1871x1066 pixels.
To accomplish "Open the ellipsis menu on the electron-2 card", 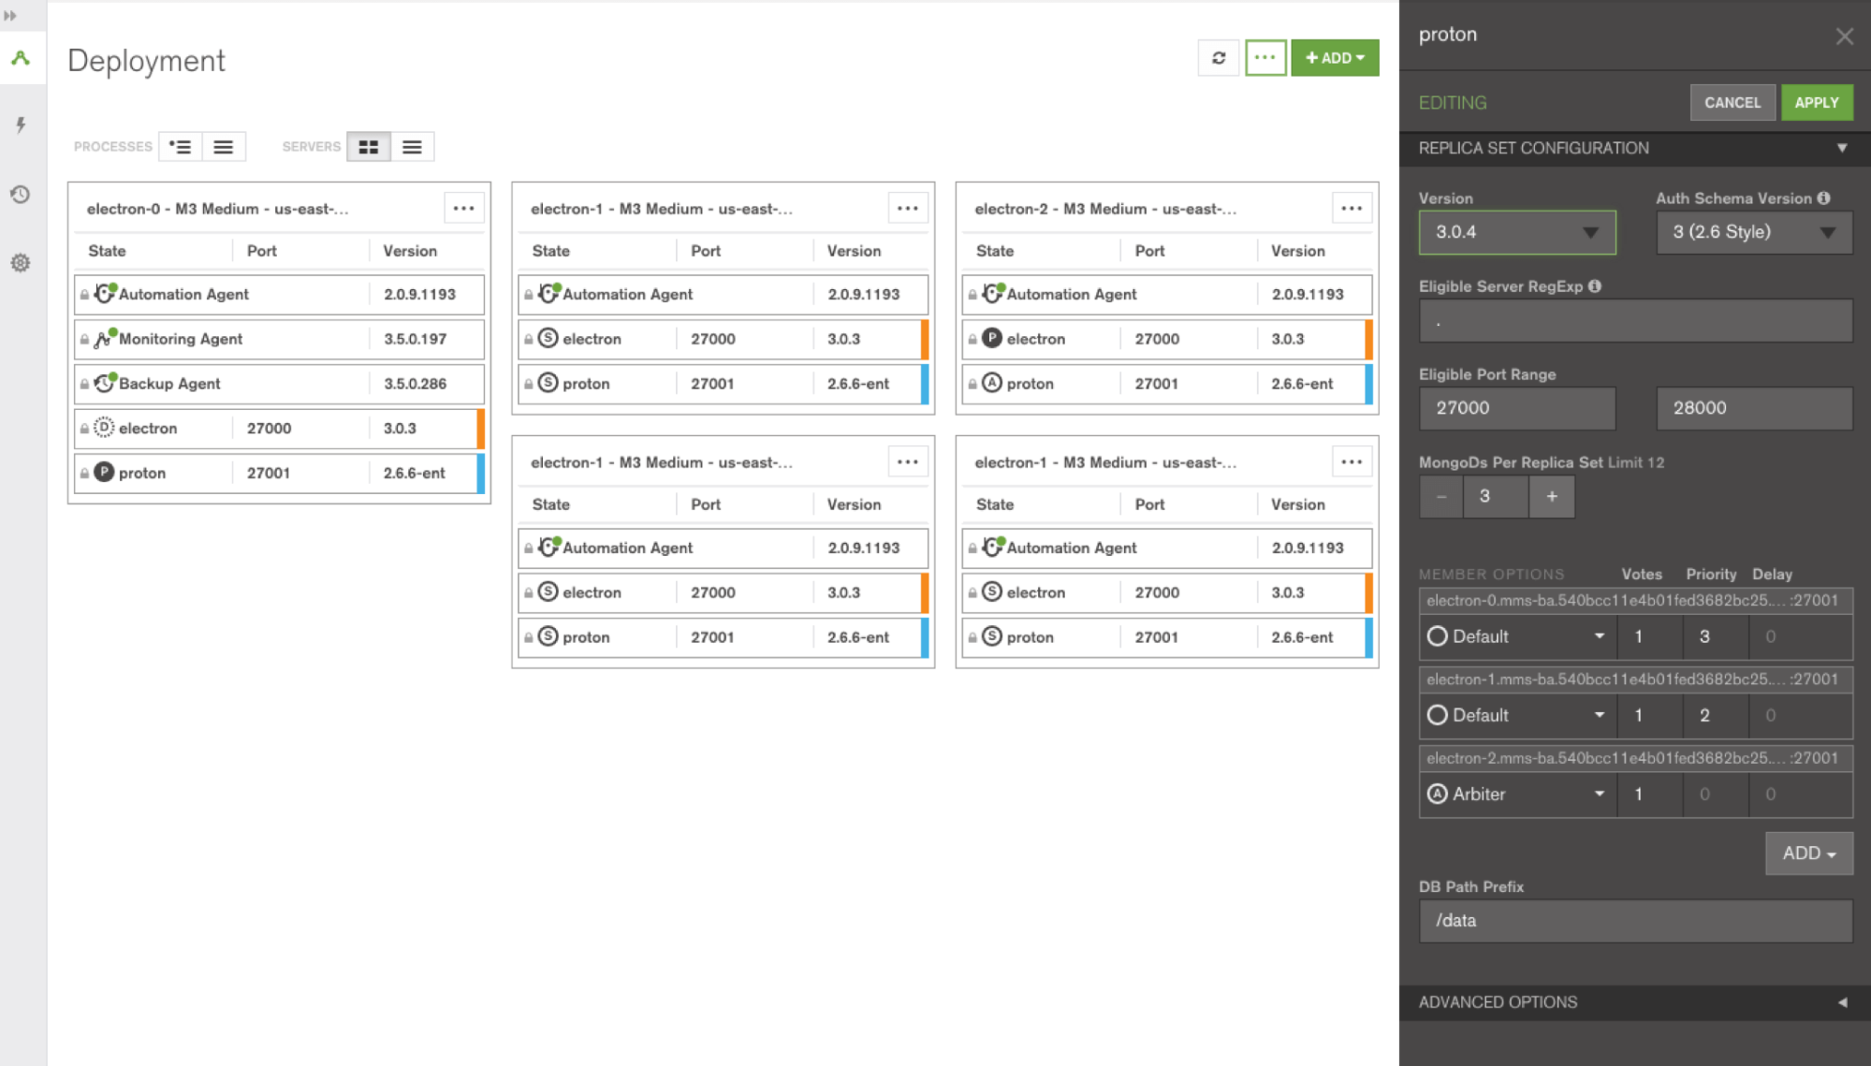I will [x=1352, y=208].
